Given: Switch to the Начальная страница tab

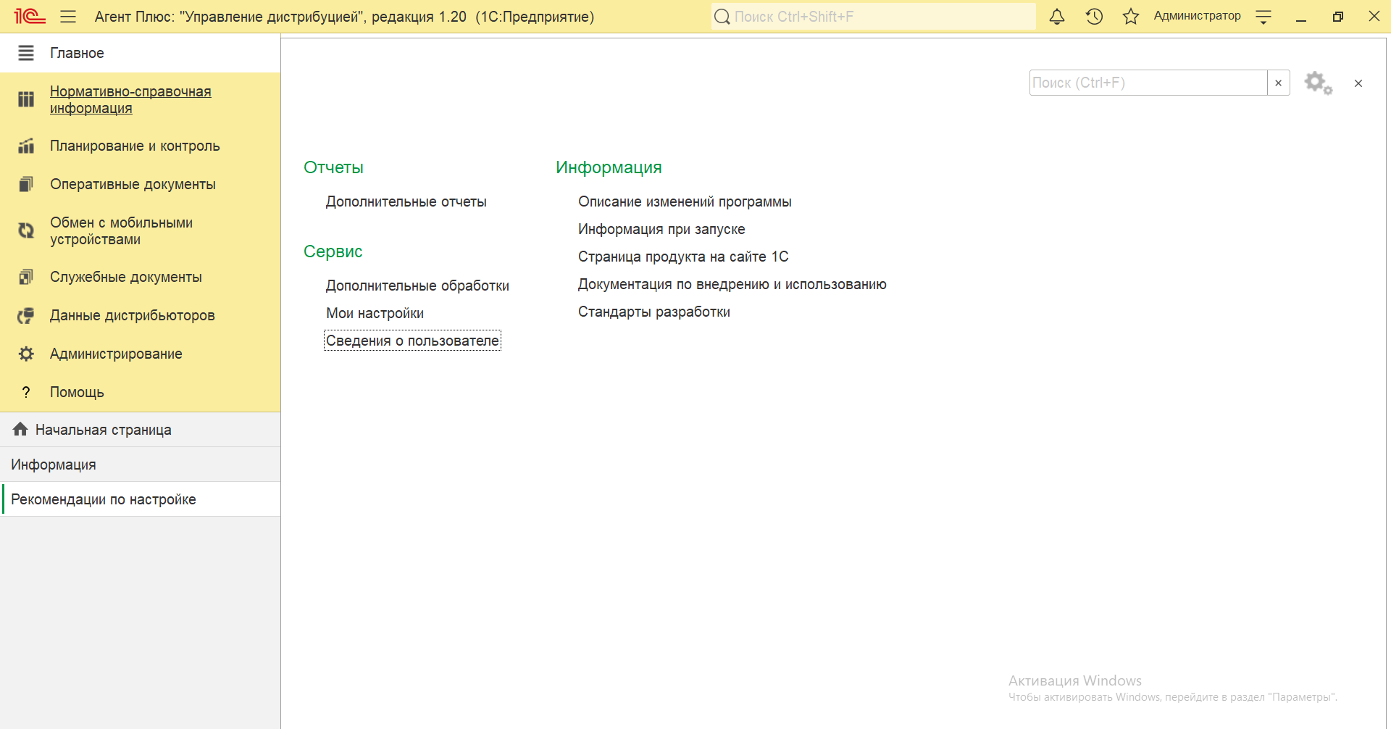Looking at the screenshot, I should (x=103, y=430).
